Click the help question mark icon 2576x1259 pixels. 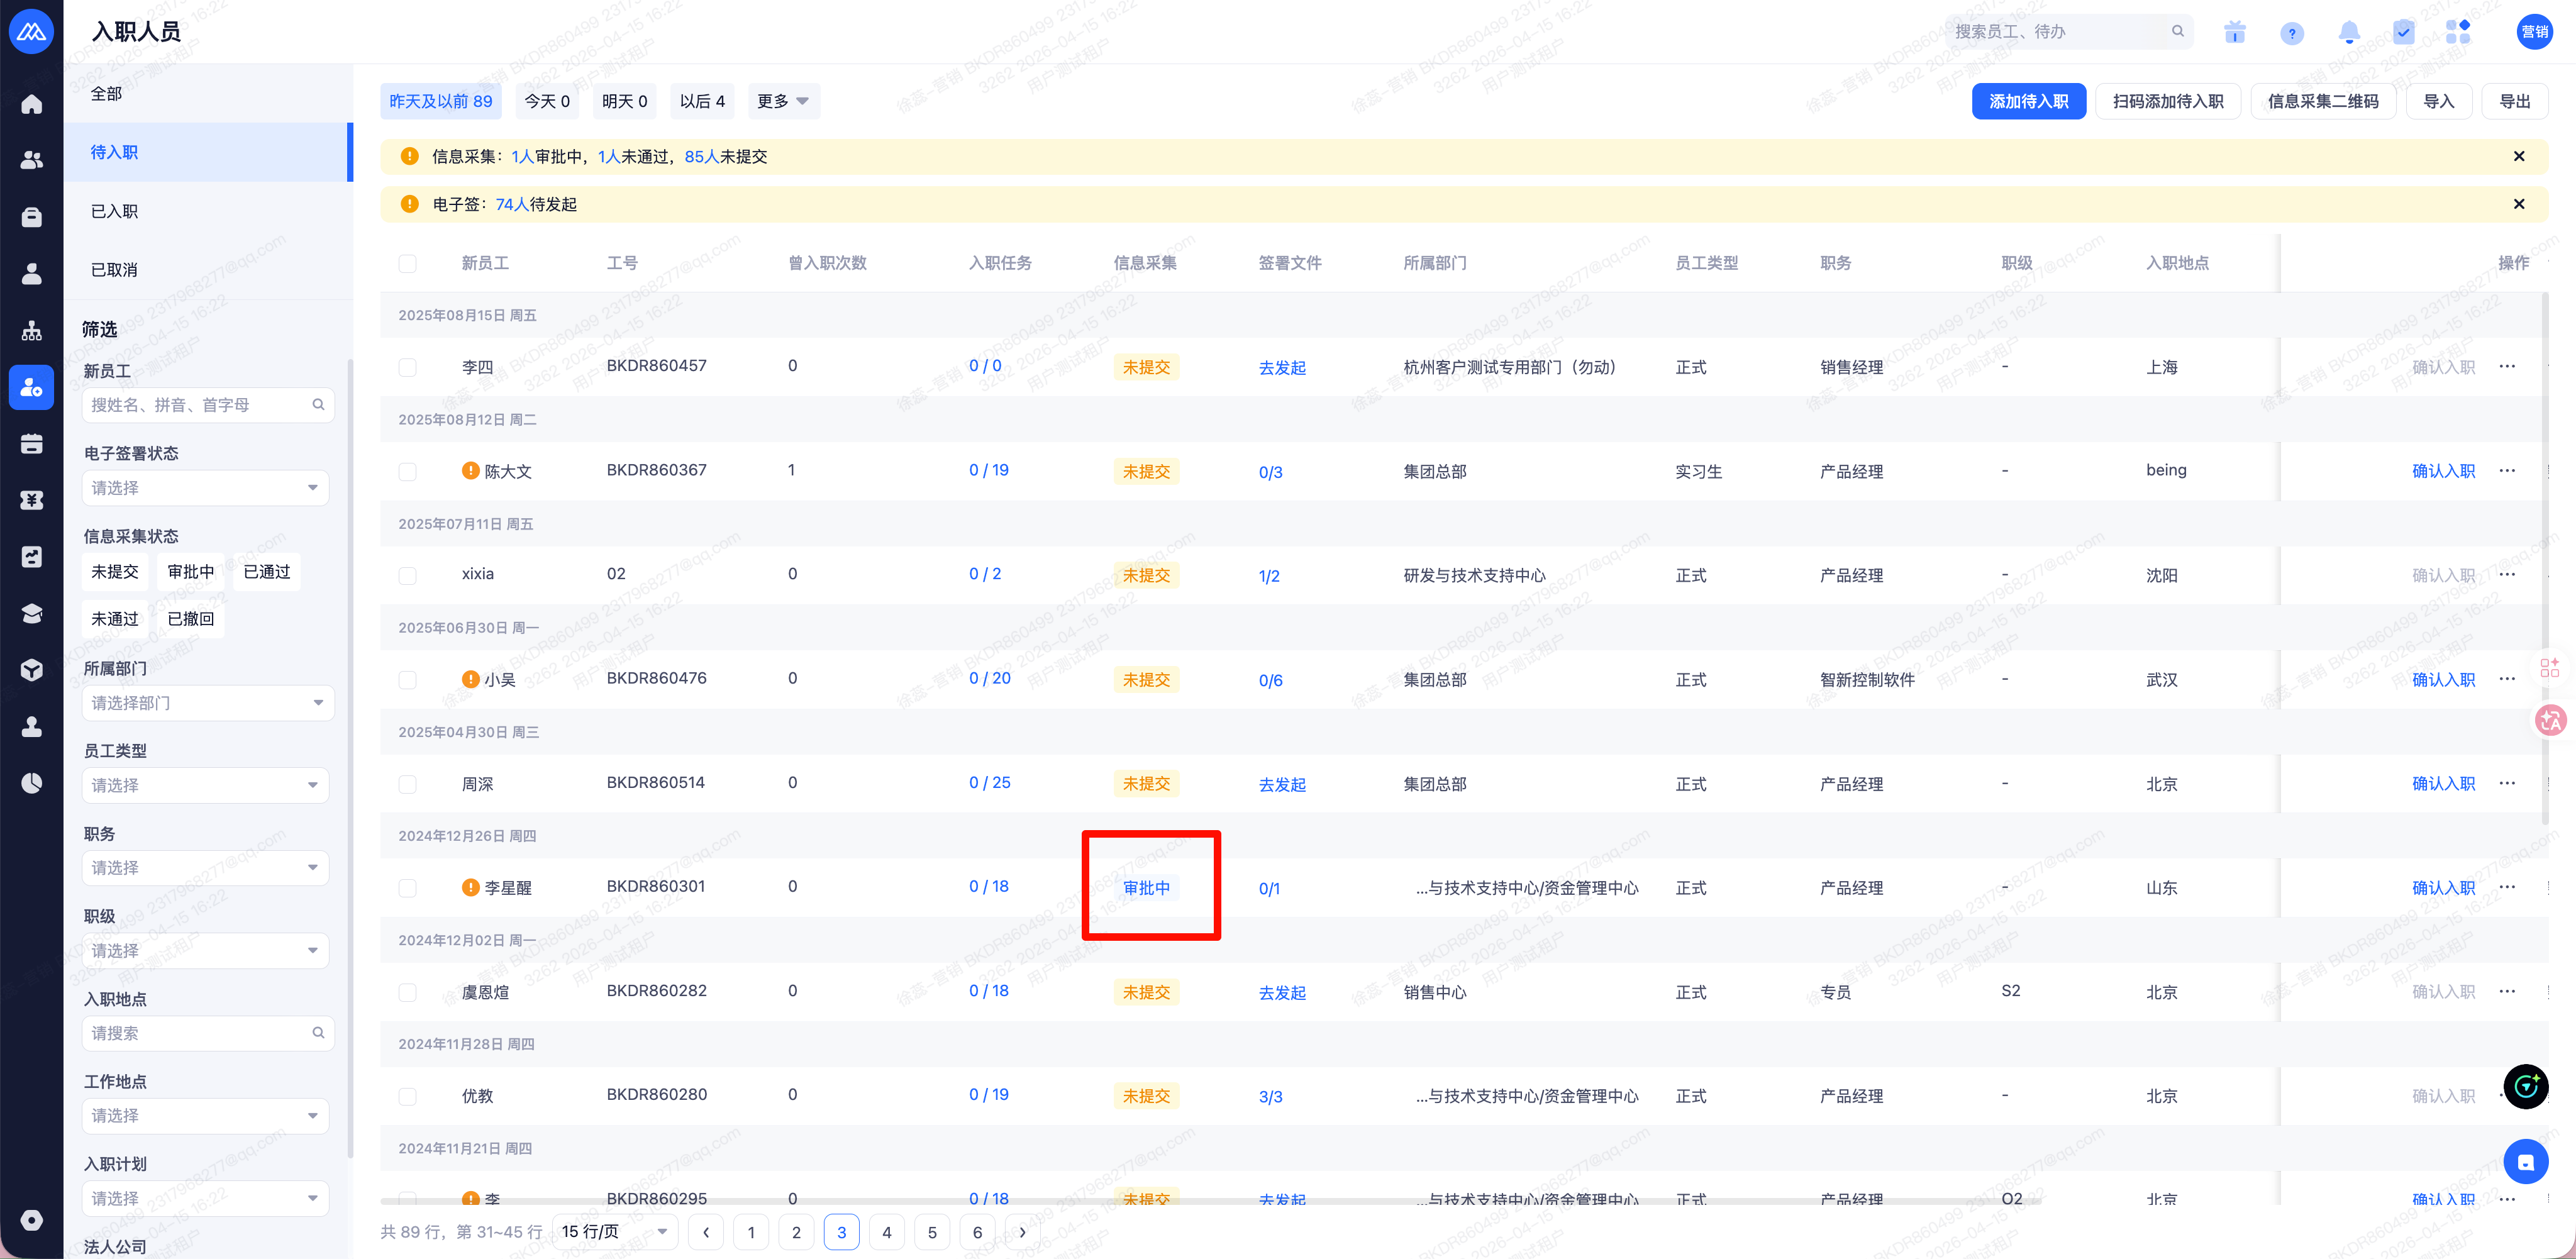pos(2291,33)
